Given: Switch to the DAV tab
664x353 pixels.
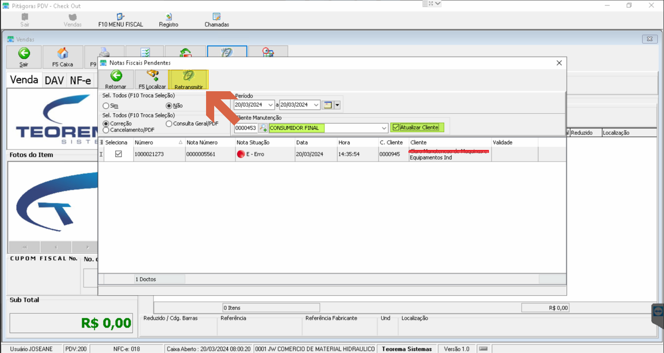Looking at the screenshot, I should pyautogui.click(x=54, y=80).
